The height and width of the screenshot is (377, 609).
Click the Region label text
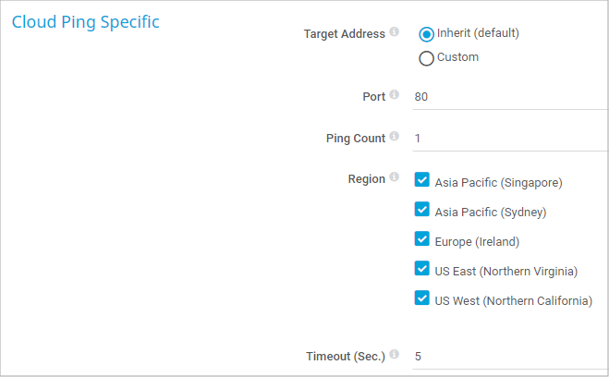366,178
